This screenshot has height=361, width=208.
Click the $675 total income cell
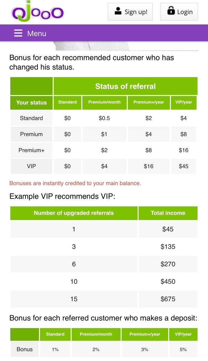pos(168,299)
